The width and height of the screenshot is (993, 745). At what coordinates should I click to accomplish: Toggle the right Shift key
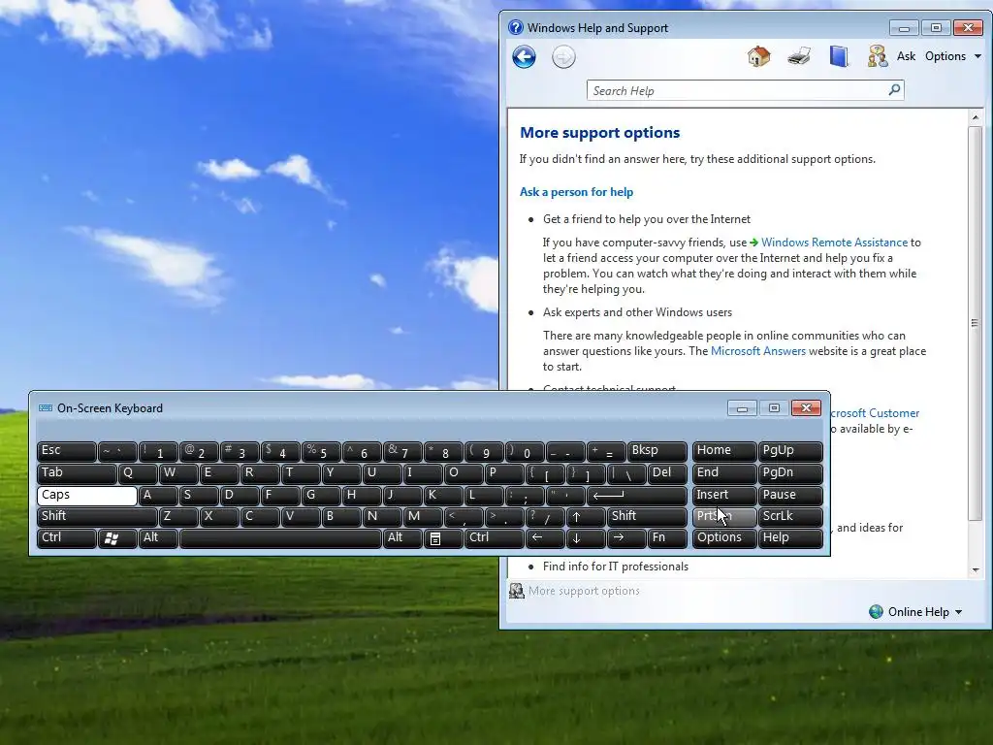[647, 517]
